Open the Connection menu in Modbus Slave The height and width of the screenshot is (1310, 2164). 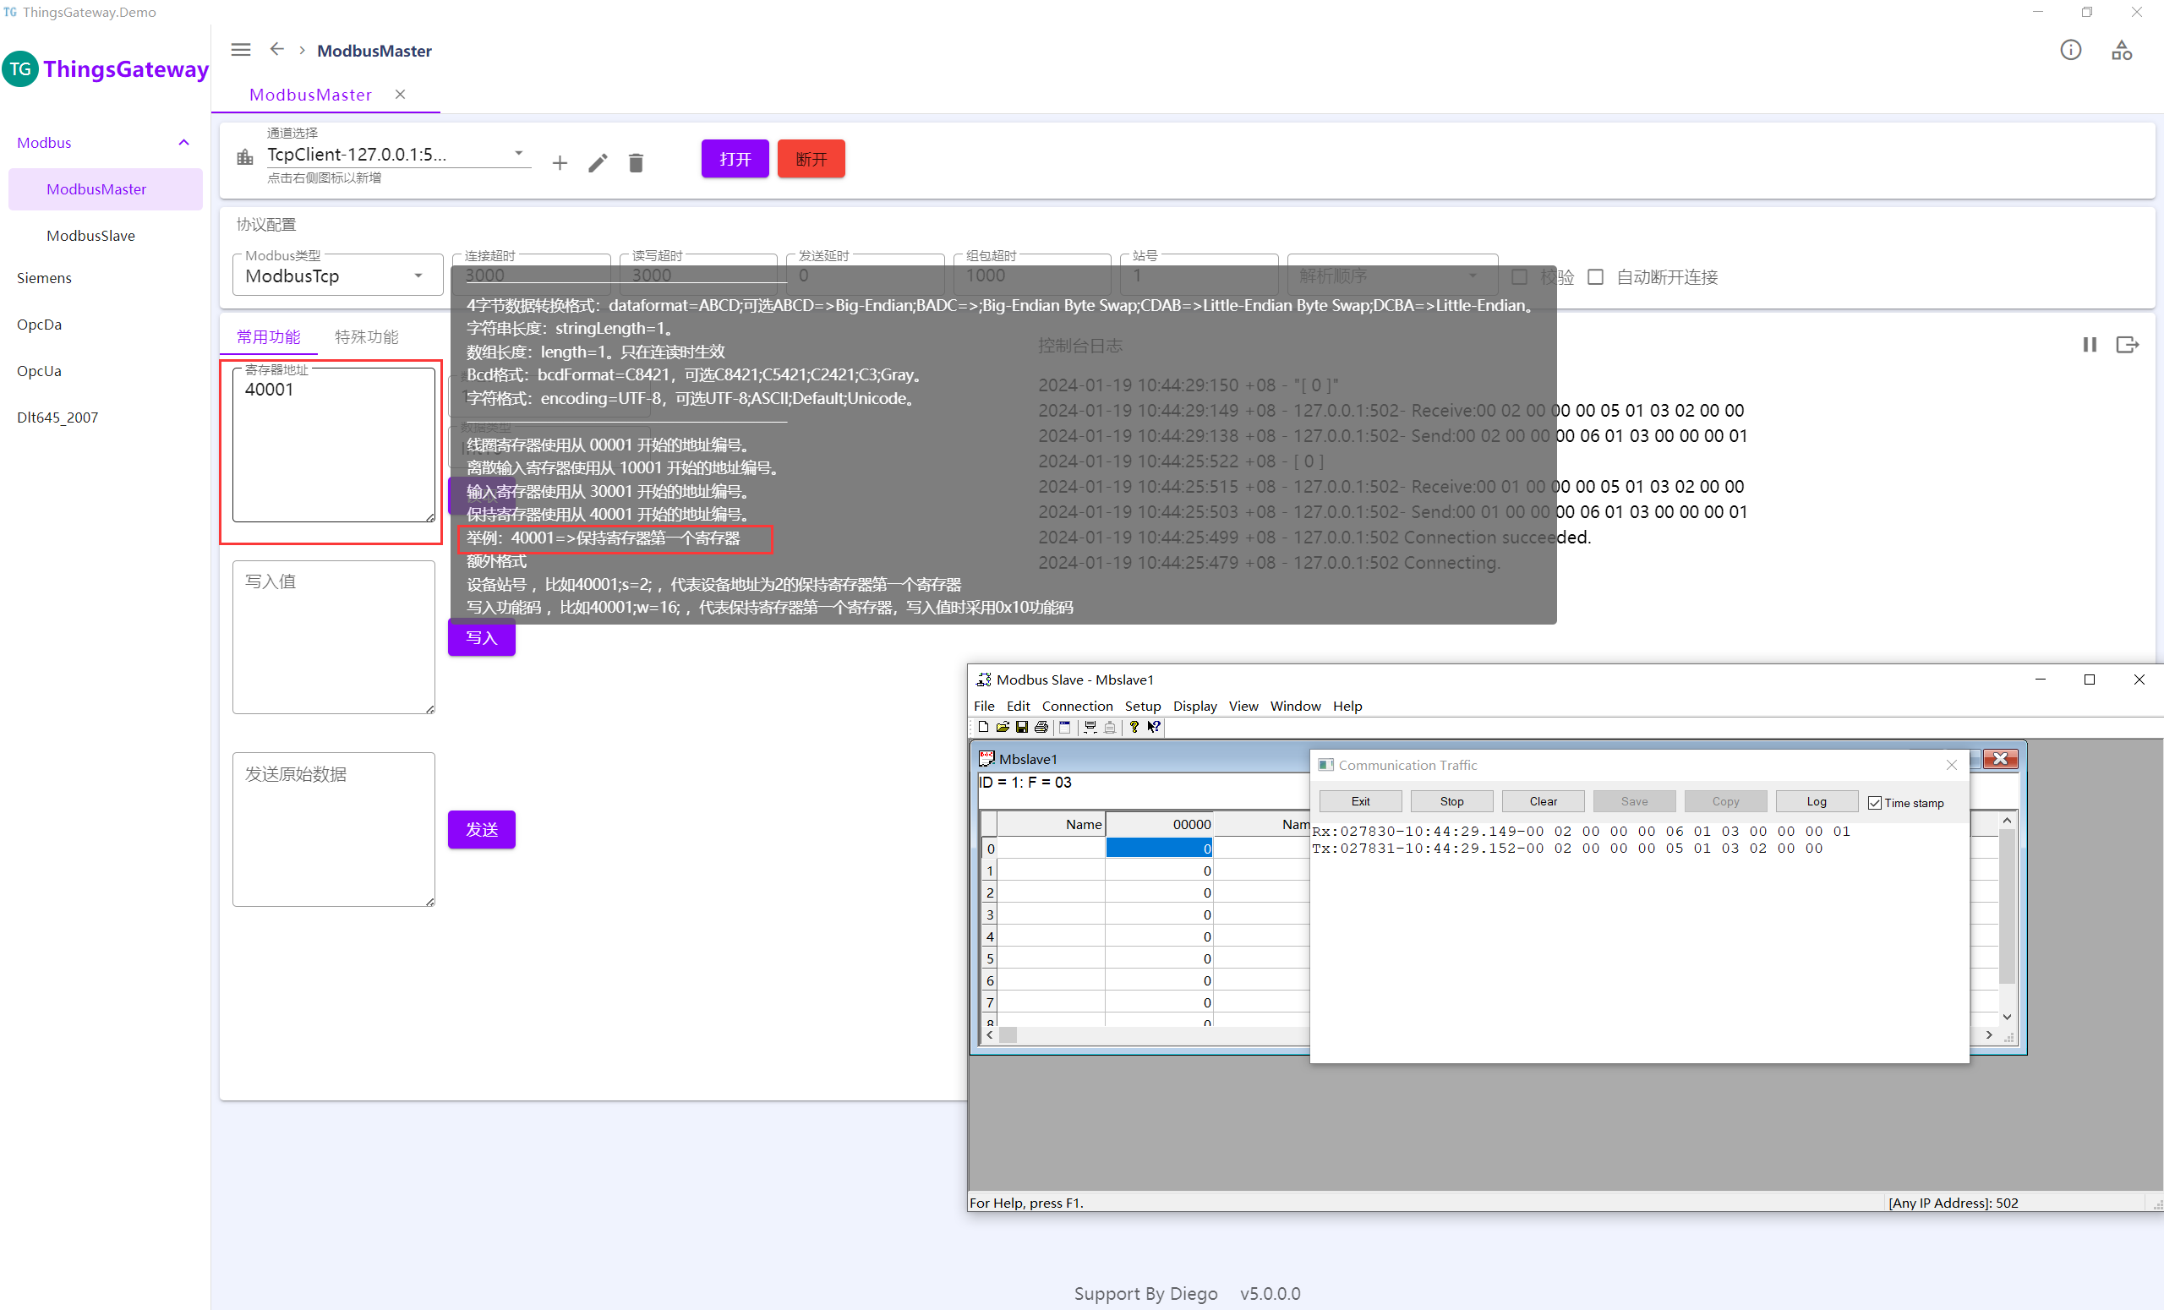pos(1076,706)
